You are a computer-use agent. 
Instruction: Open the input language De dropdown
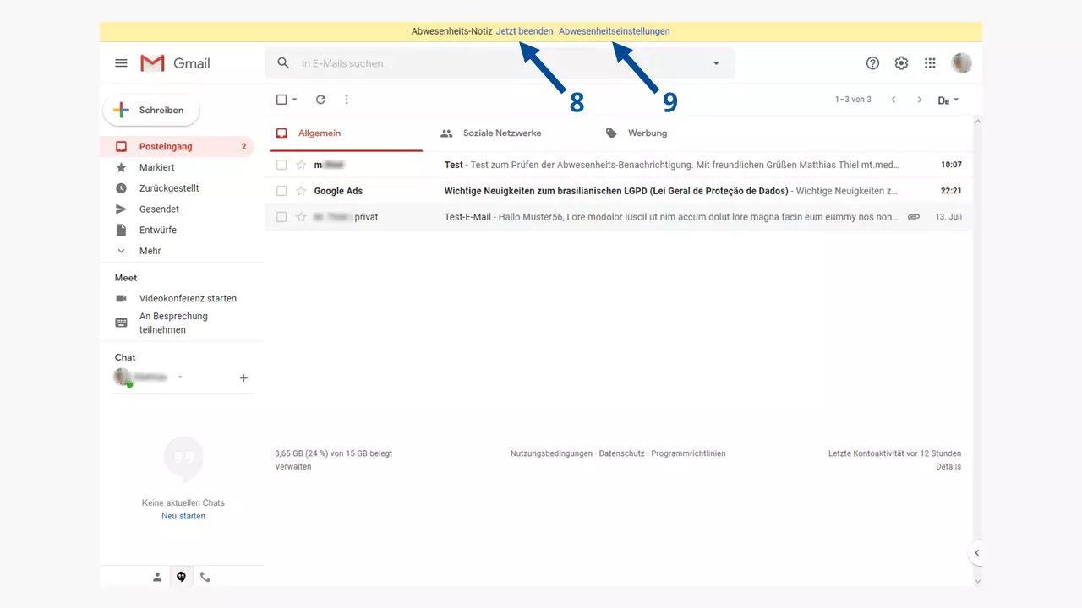948,100
